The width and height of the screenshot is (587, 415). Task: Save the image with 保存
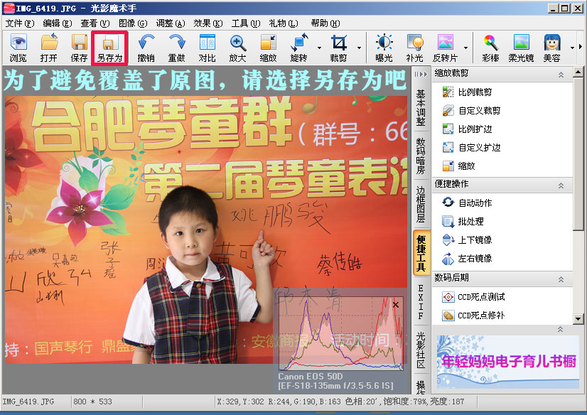coord(79,48)
